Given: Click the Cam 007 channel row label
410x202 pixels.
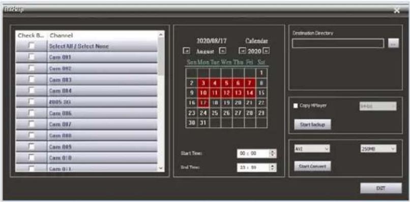Looking at the screenshot, I should point(60,124).
